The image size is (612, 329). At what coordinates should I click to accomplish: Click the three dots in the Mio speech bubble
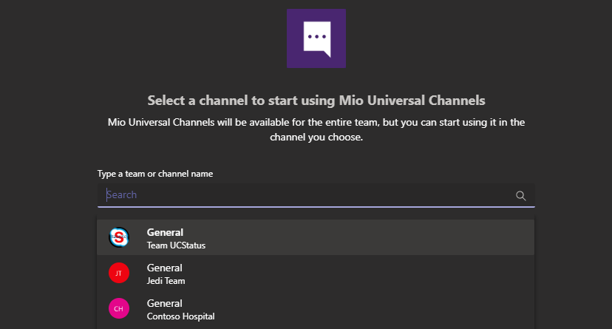click(316, 35)
